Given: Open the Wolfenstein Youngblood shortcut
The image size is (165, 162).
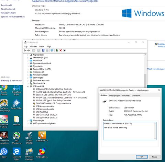Looking at the screenshot, I should coord(4,138).
